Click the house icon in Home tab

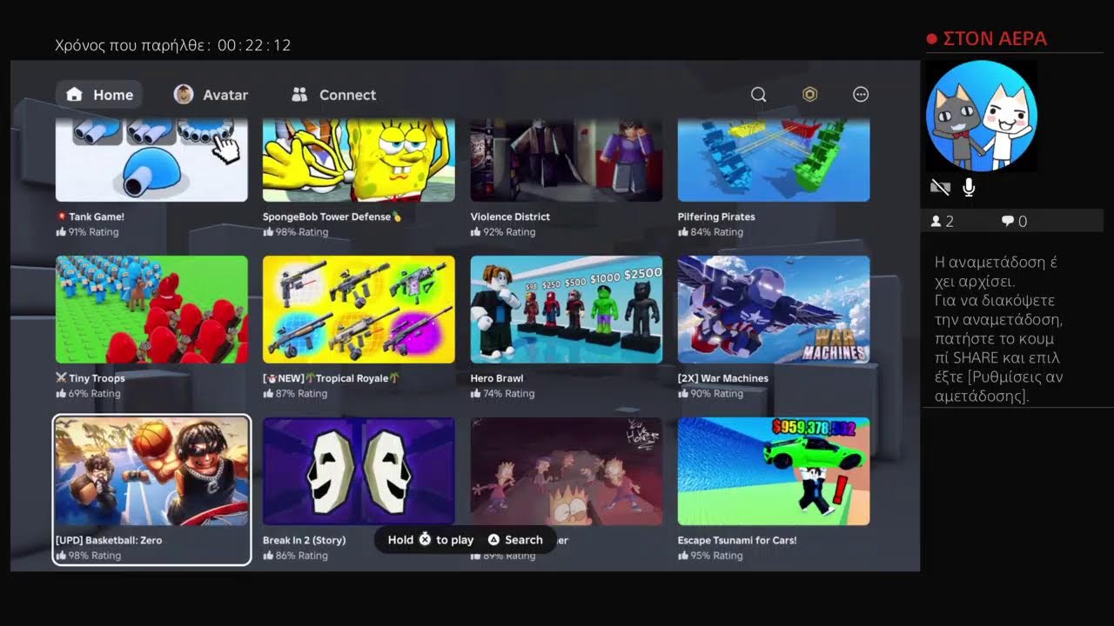(x=75, y=95)
